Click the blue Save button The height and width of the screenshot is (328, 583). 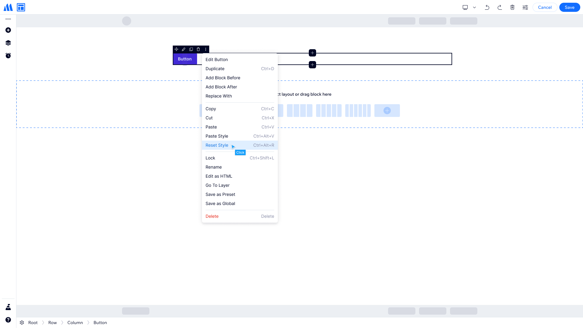(x=570, y=7)
